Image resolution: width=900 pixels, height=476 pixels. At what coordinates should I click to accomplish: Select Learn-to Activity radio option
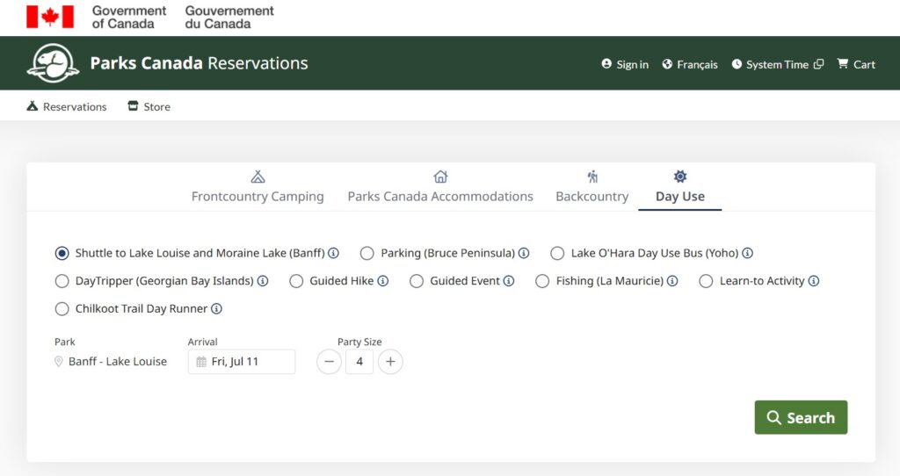click(x=706, y=281)
